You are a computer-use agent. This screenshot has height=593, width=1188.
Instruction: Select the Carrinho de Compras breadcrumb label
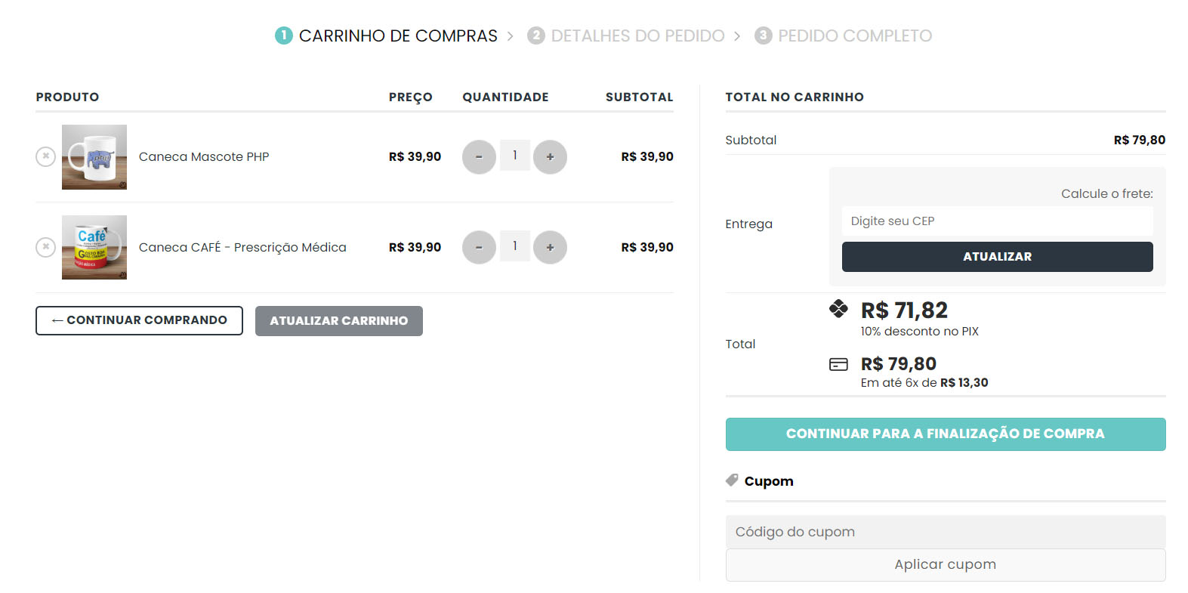pyautogui.click(x=398, y=35)
